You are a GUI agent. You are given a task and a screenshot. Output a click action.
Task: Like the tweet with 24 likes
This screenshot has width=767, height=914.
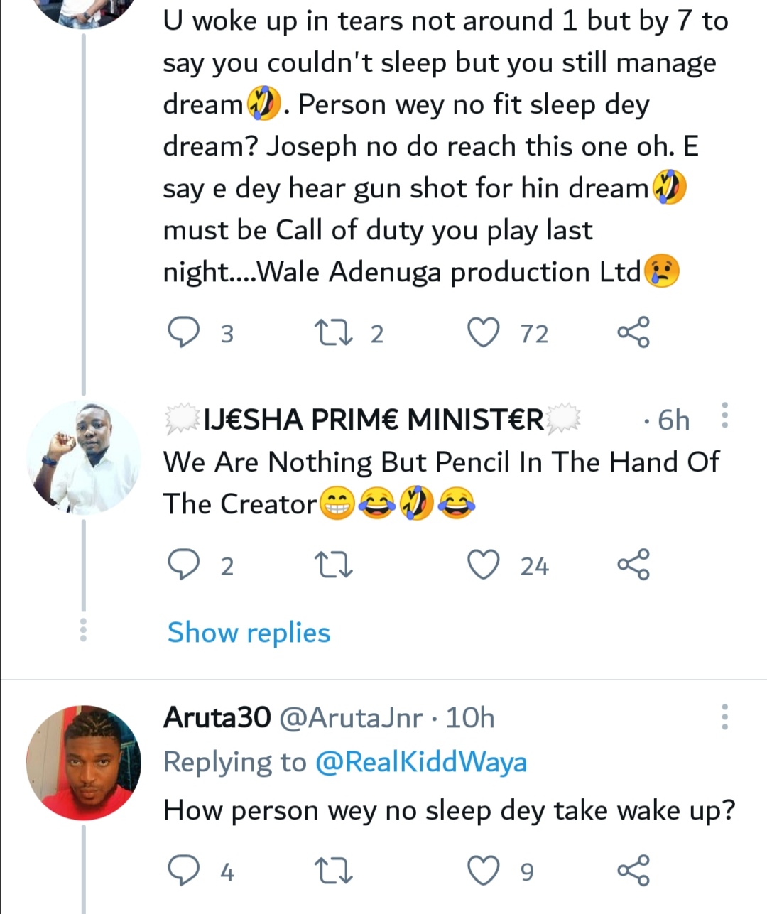pos(484,565)
